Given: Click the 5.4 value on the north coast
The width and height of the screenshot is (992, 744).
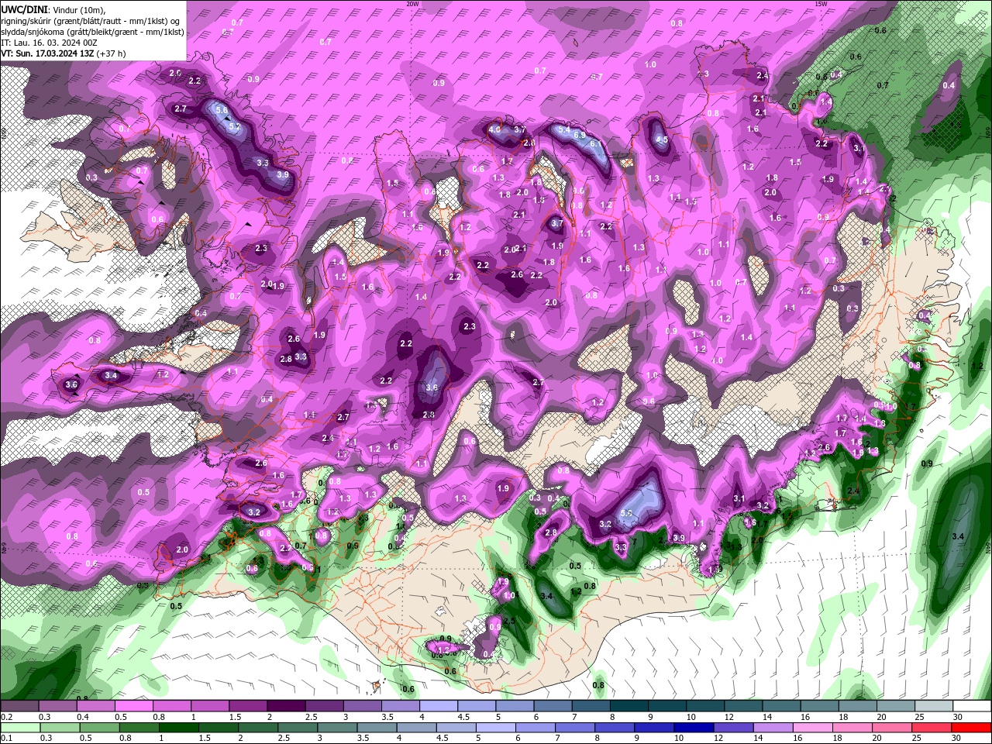Looking at the screenshot, I should [x=564, y=129].
